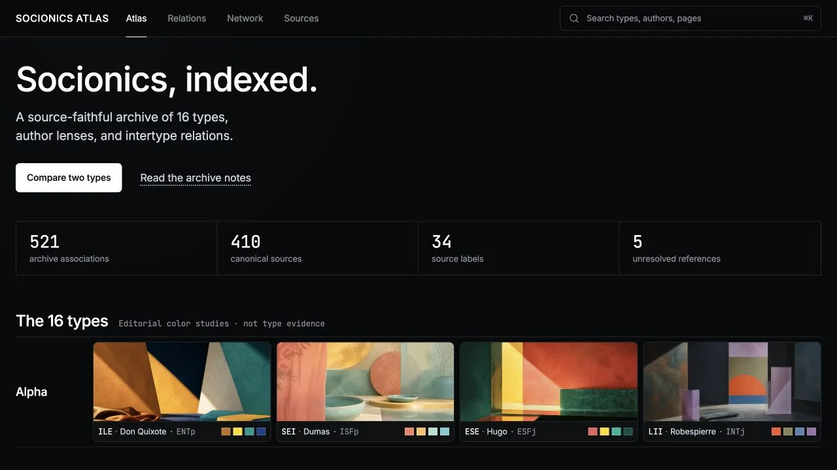The width and height of the screenshot is (837, 470).
Task: Pick the aqua rightmost swatch on the SEI card
Action: point(445,431)
